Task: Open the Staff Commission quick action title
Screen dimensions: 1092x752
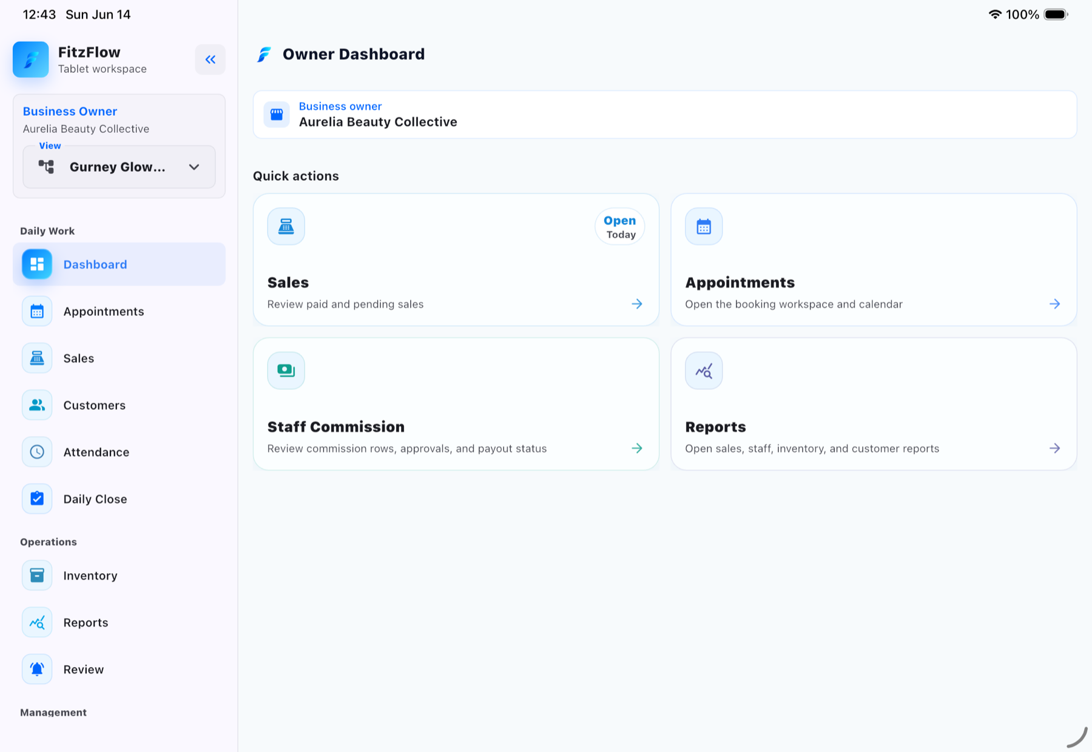Action: coord(336,427)
